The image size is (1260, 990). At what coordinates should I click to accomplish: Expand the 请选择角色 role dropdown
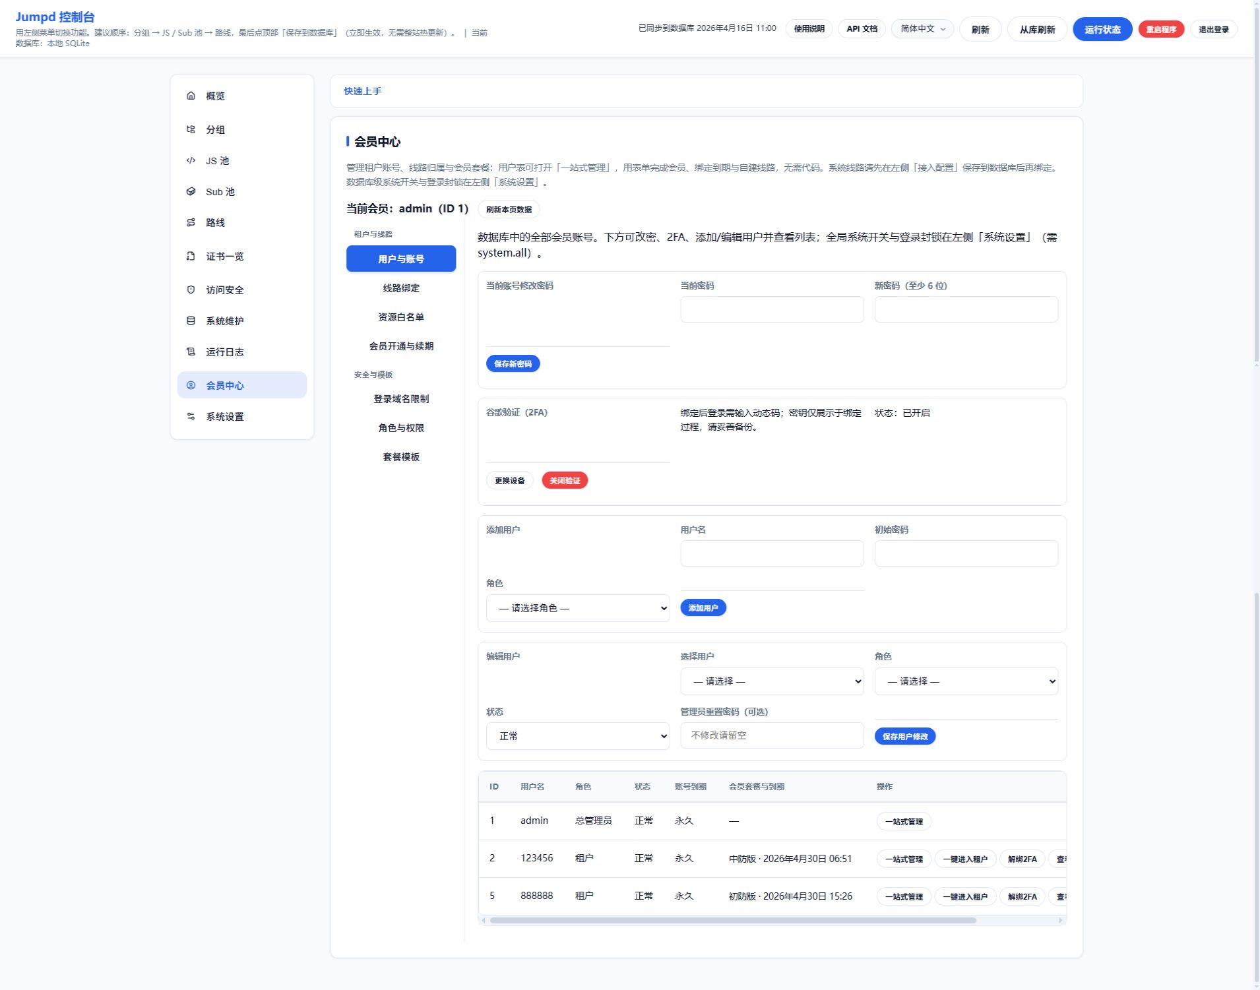click(x=578, y=608)
